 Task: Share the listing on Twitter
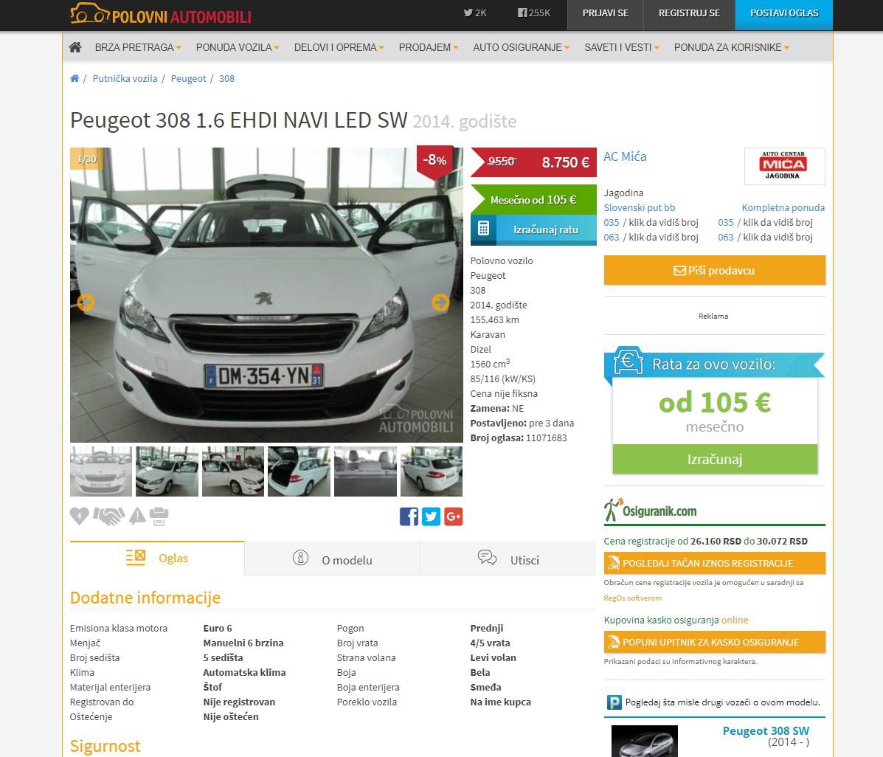[431, 516]
